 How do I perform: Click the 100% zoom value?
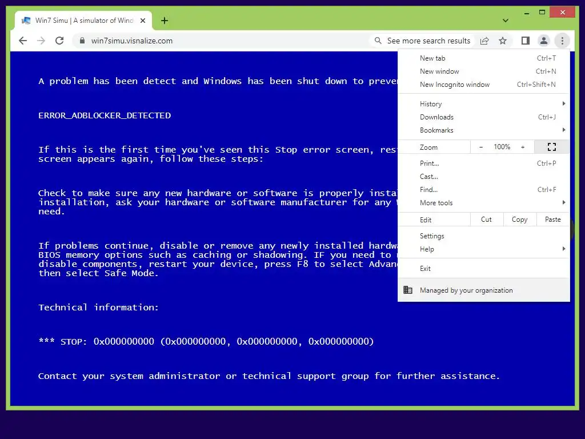point(502,147)
